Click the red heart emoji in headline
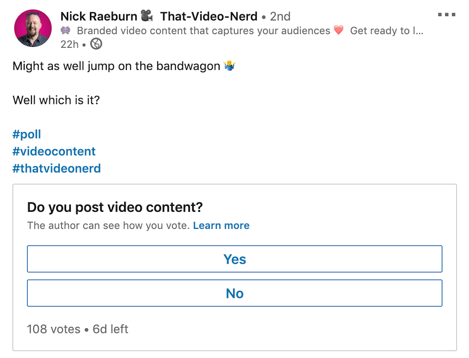 point(338,30)
